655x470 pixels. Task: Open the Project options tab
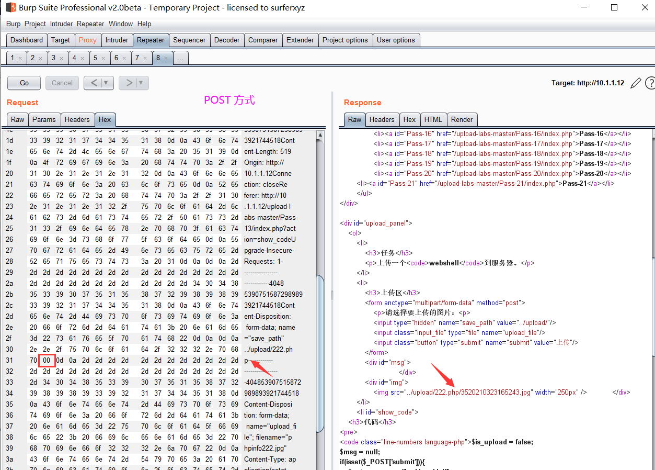(345, 40)
